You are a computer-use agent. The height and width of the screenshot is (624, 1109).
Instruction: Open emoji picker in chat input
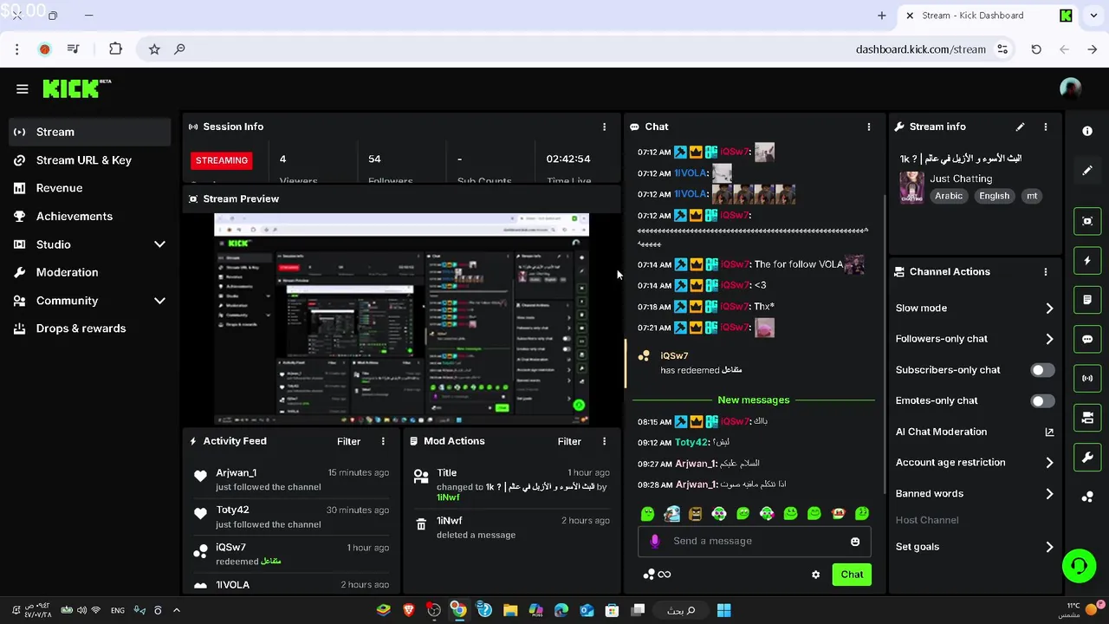[855, 542]
